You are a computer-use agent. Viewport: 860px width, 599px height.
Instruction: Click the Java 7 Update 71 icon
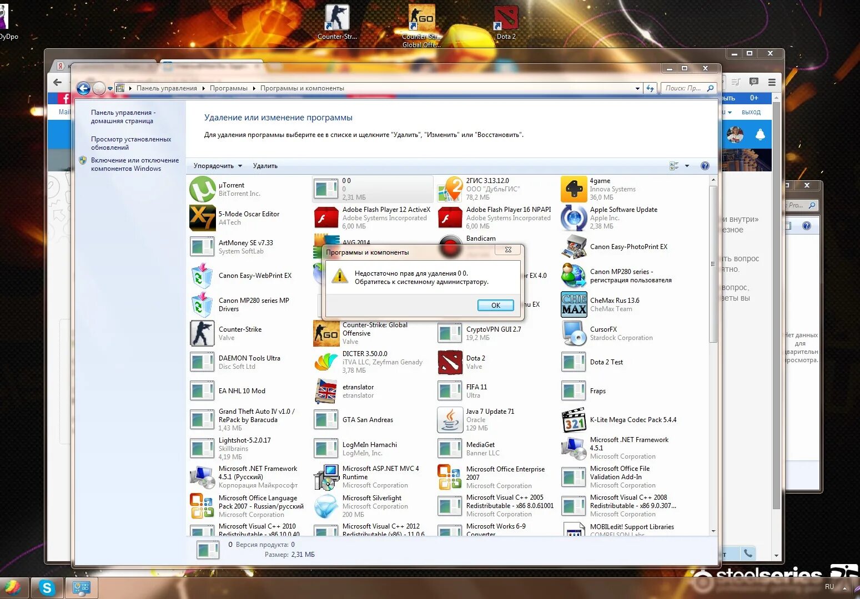(x=450, y=420)
